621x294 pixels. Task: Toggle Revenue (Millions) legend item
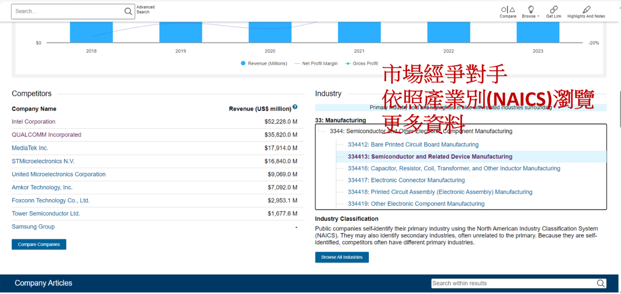(264, 64)
